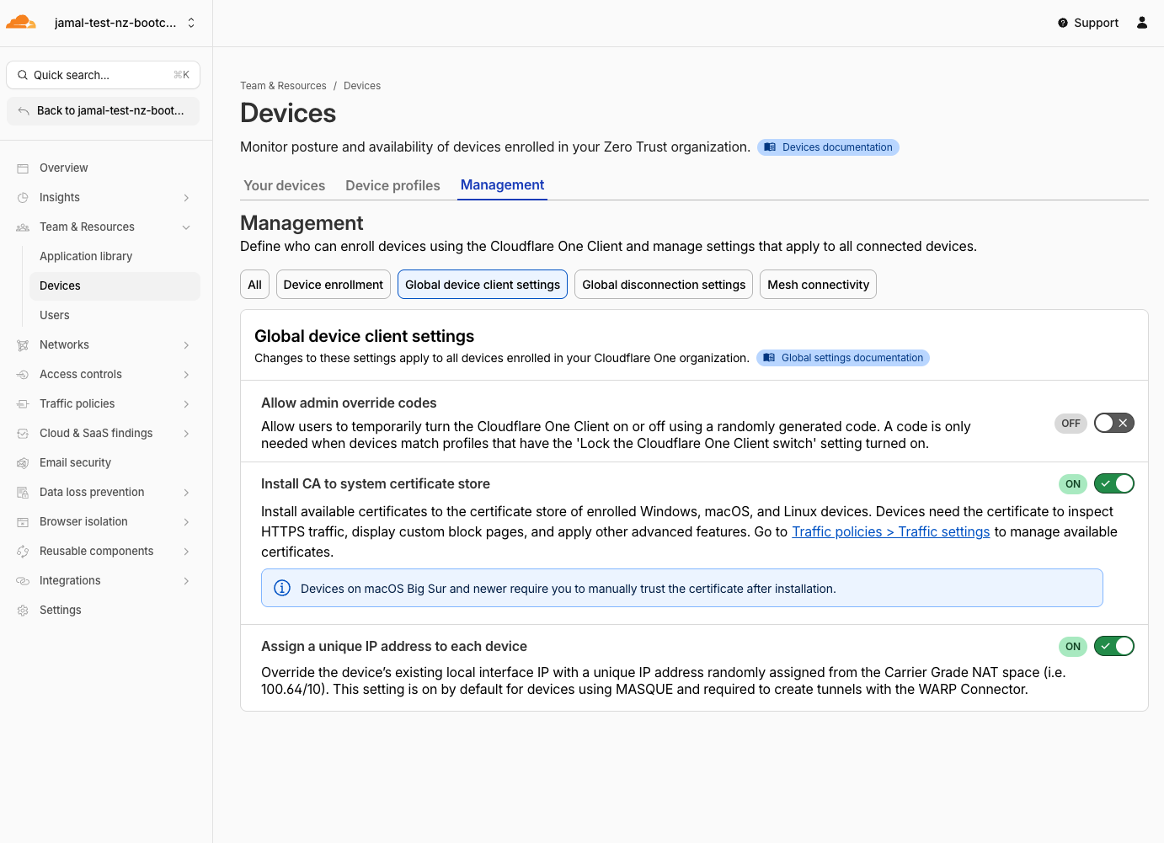Switch to Device profiles tab
The image size is (1164, 843).
point(392,185)
